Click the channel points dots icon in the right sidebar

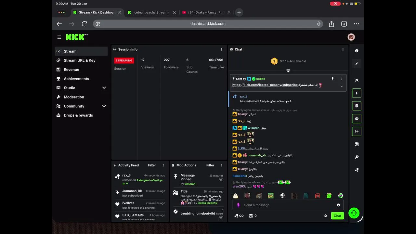point(357,170)
